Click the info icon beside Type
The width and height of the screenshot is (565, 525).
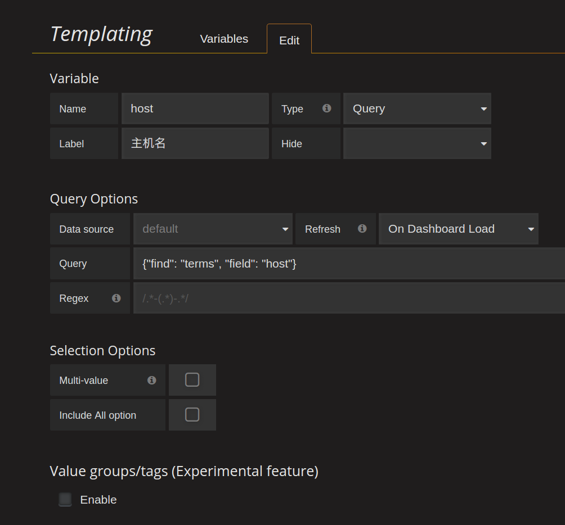tap(326, 108)
